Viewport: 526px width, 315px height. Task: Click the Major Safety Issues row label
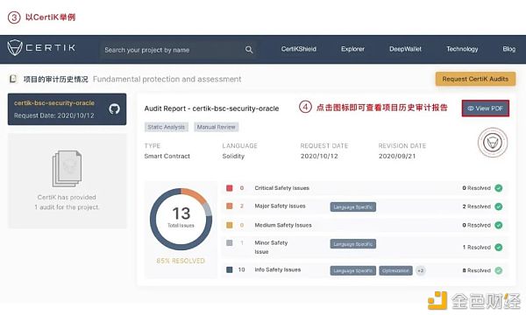tap(281, 206)
